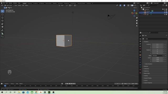Select the Annotate pencil tool
Screen dimensions: 168x94
tap(2, 31)
